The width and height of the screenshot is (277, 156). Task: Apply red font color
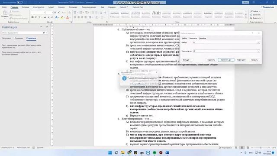click(68, 17)
